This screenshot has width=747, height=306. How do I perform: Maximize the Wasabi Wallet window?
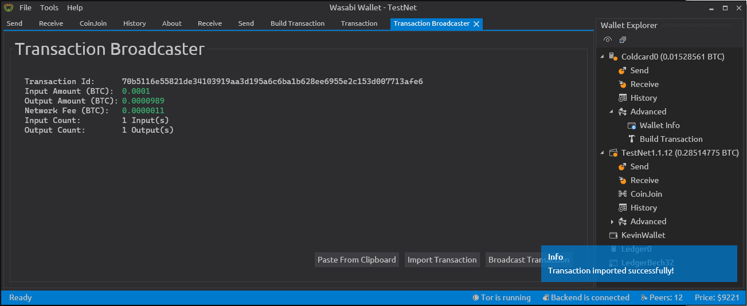725,8
